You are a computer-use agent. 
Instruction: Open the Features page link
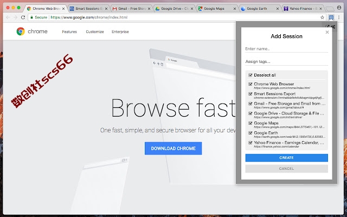click(69, 31)
